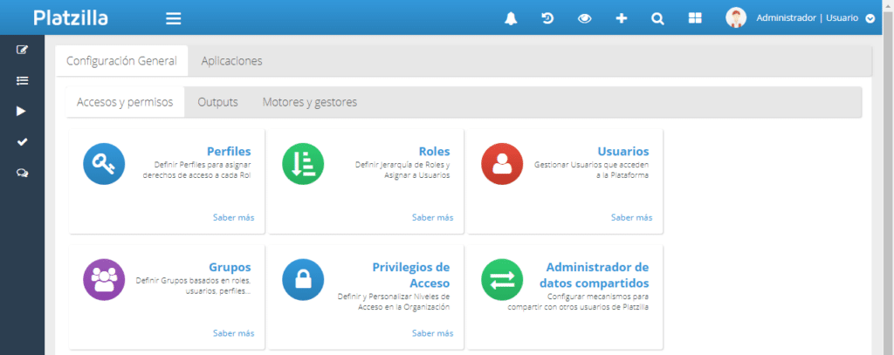Toggle the hamburger menu
This screenshot has height=355, width=894.
pos(173,18)
